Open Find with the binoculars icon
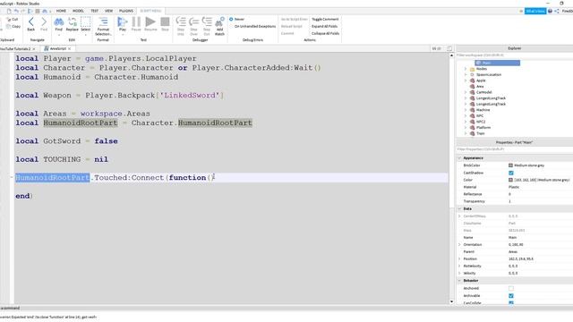The height and width of the screenshot is (322, 573). point(58,21)
